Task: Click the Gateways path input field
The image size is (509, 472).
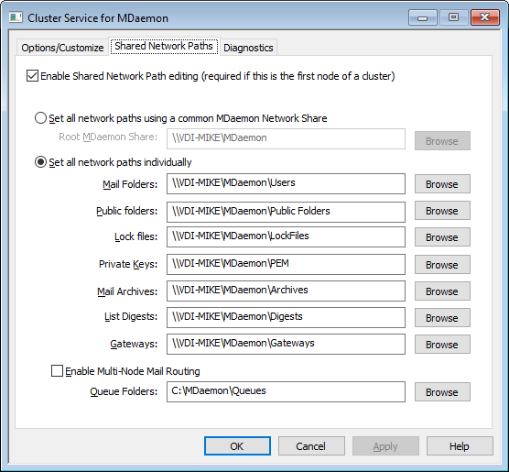Action: [x=286, y=344]
